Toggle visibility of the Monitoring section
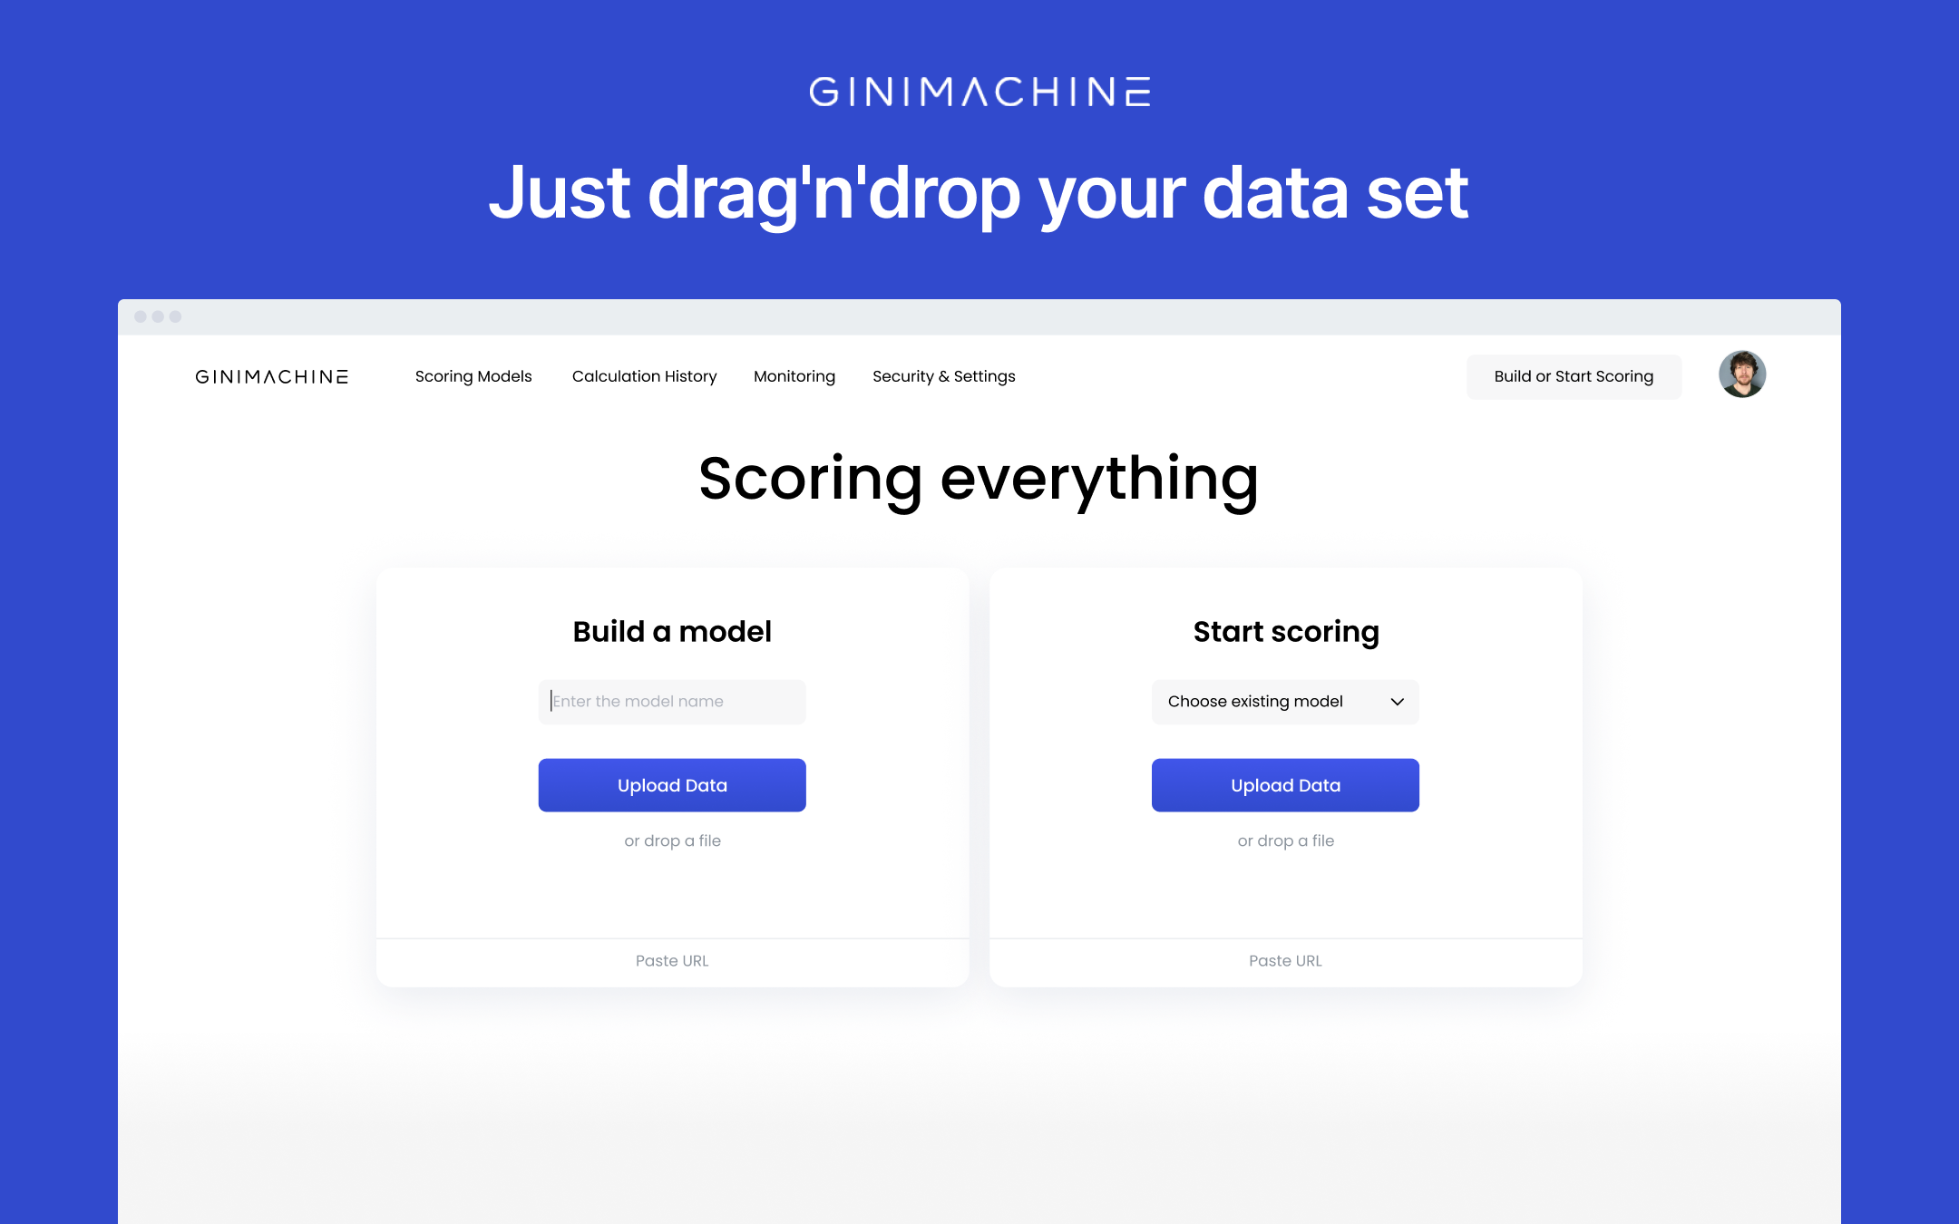Screen dimensions: 1959x1224 [x=793, y=375]
